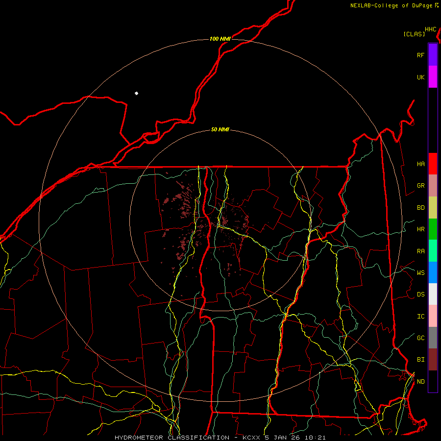Click the IC legend label
Image resolution: width=441 pixels, height=441 pixels.
coord(420,317)
